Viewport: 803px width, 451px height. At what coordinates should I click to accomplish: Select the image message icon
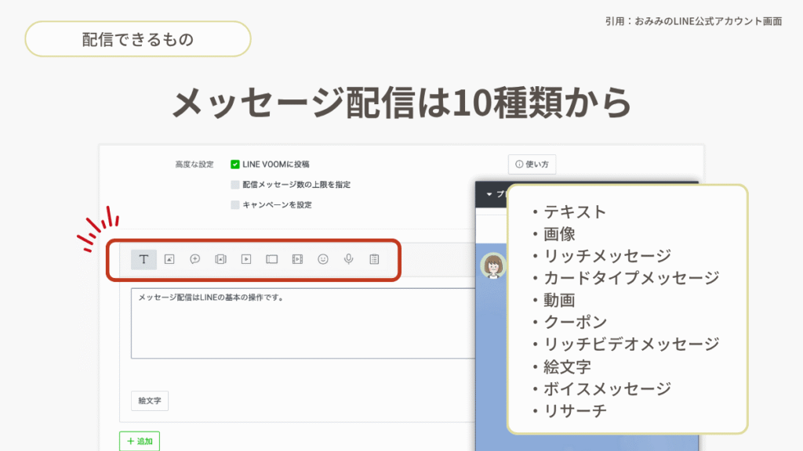(x=169, y=259)
